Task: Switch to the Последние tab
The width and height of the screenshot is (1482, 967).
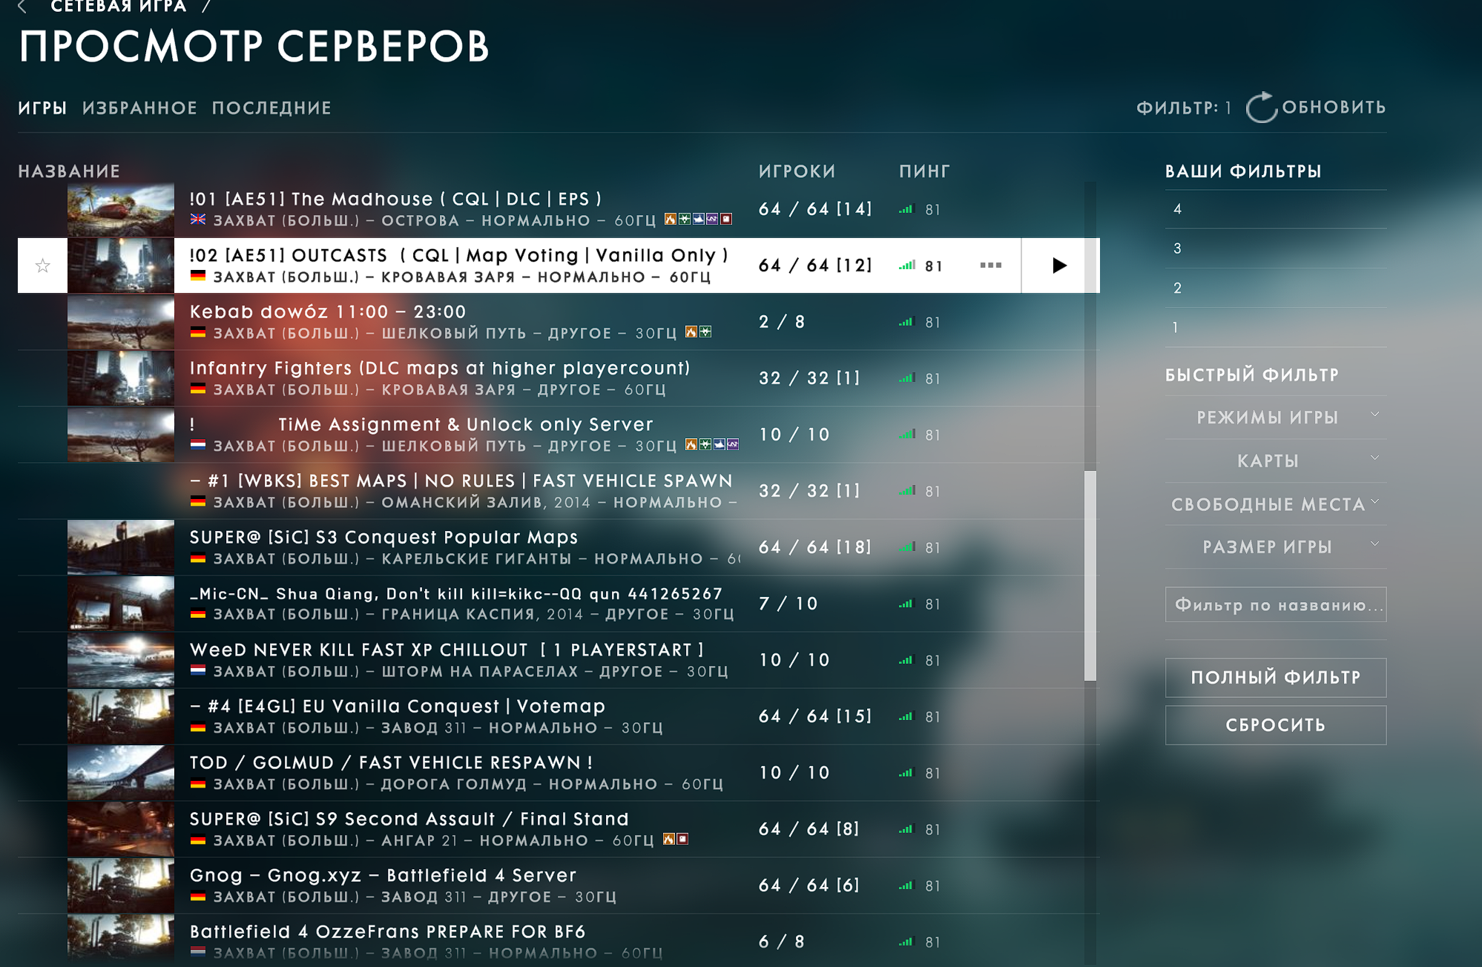Action: (x=271, y=108)
